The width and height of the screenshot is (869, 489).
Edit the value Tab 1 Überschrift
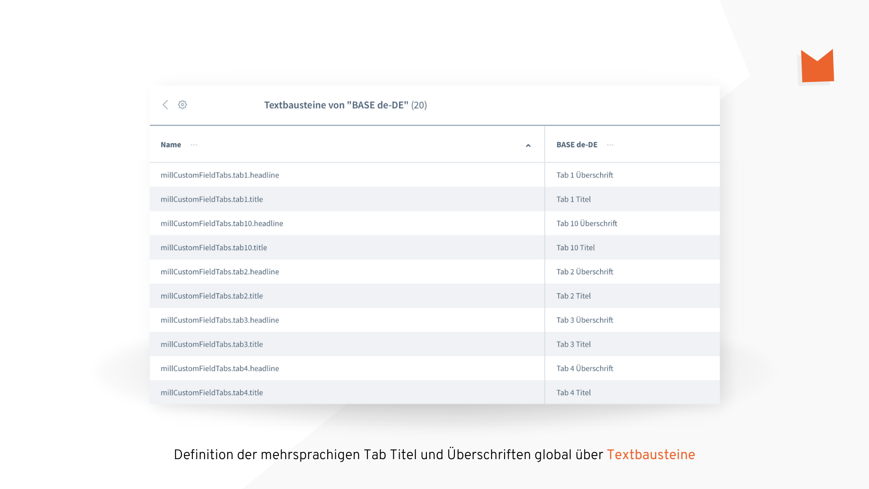coord(585,175)
